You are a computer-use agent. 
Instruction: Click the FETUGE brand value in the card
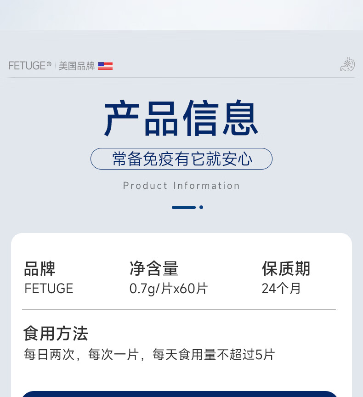49,289
